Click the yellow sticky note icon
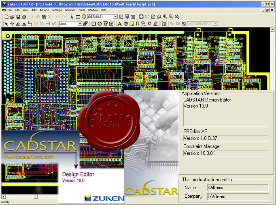The image size is (276, 205). (132, 23)
